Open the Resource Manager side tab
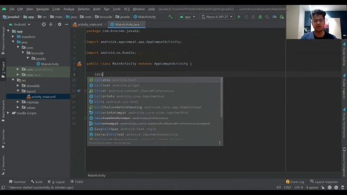 tap(3, 40)
